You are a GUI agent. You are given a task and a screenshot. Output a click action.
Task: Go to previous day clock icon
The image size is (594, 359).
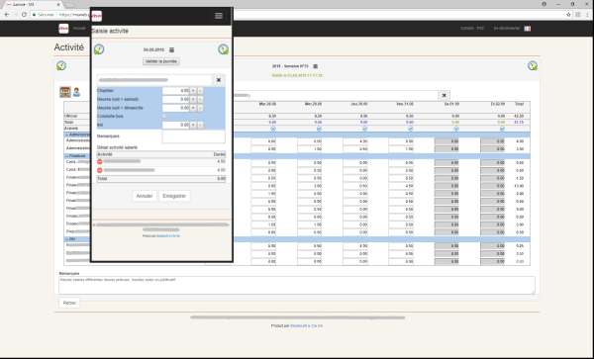(99, 49)
